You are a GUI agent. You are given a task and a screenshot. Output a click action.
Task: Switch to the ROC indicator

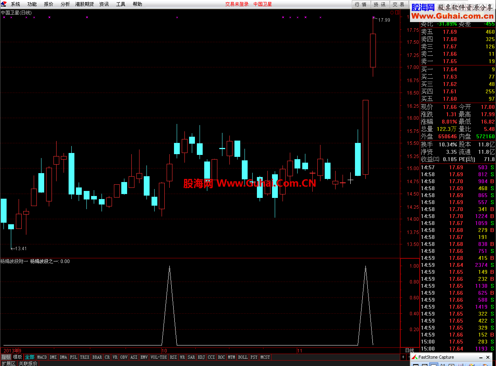(x=222, y=357)
